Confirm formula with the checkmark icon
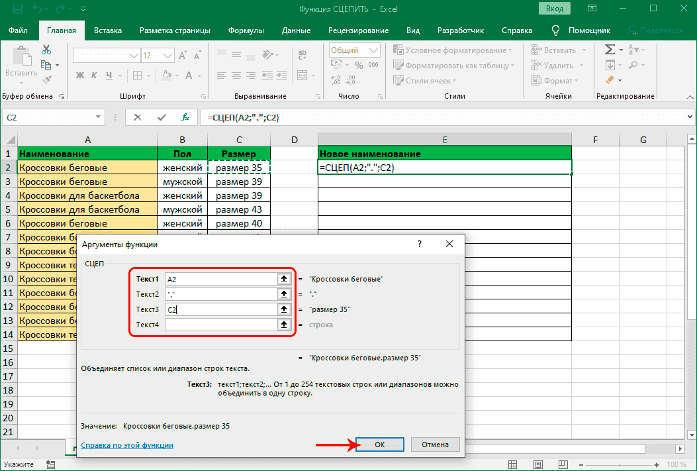This screenshot has height=471, width=697. tap(162, 117)
